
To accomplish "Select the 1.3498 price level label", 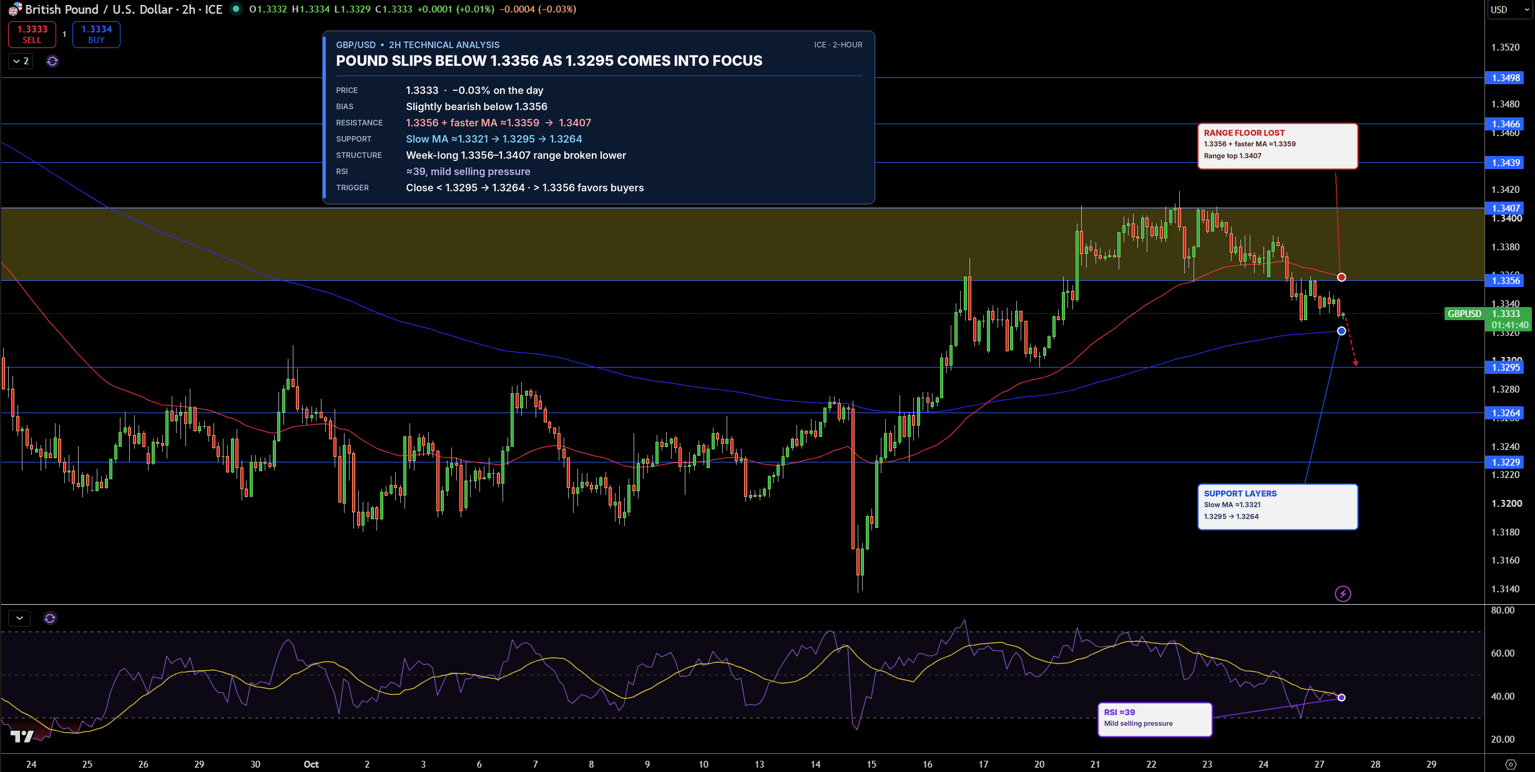I will point(1506,78).
